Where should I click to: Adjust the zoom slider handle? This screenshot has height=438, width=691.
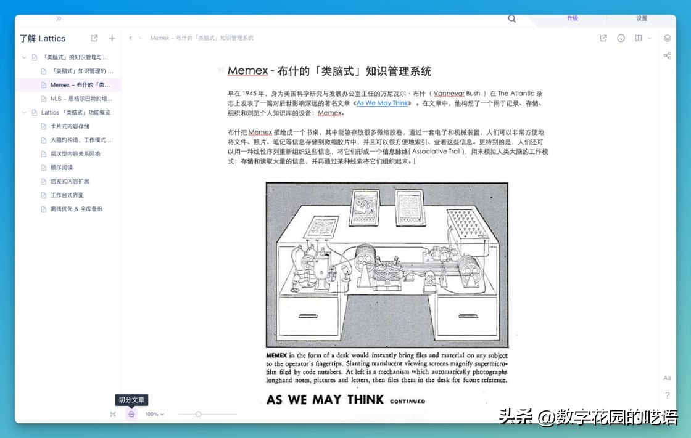coord(198,414)
